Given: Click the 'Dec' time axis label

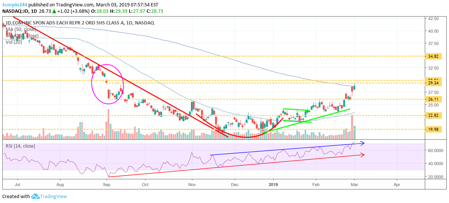Looking at the screenshot, I should (235, 185).
